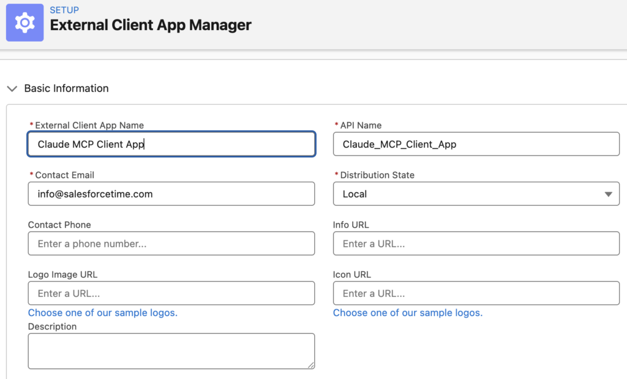
Task: Open sample logos link under Icon URL
Action: pos(408,313)
